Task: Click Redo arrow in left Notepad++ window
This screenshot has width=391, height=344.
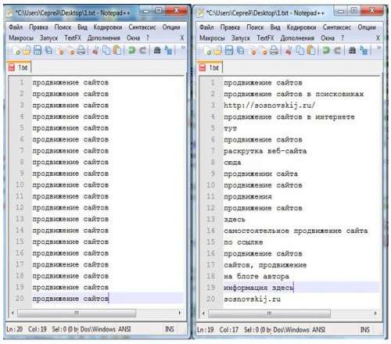Action: pyautogui.click(x=142, y=50)
